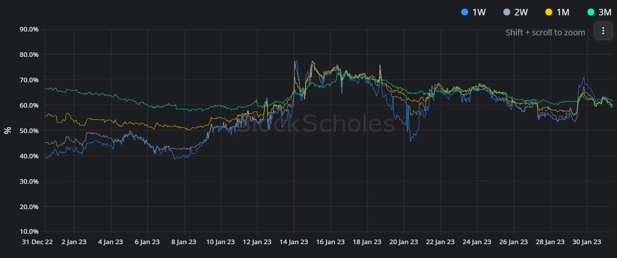The image size is (617, 258).
Task: Toggle the 2W series label
Action: [521, 12]
